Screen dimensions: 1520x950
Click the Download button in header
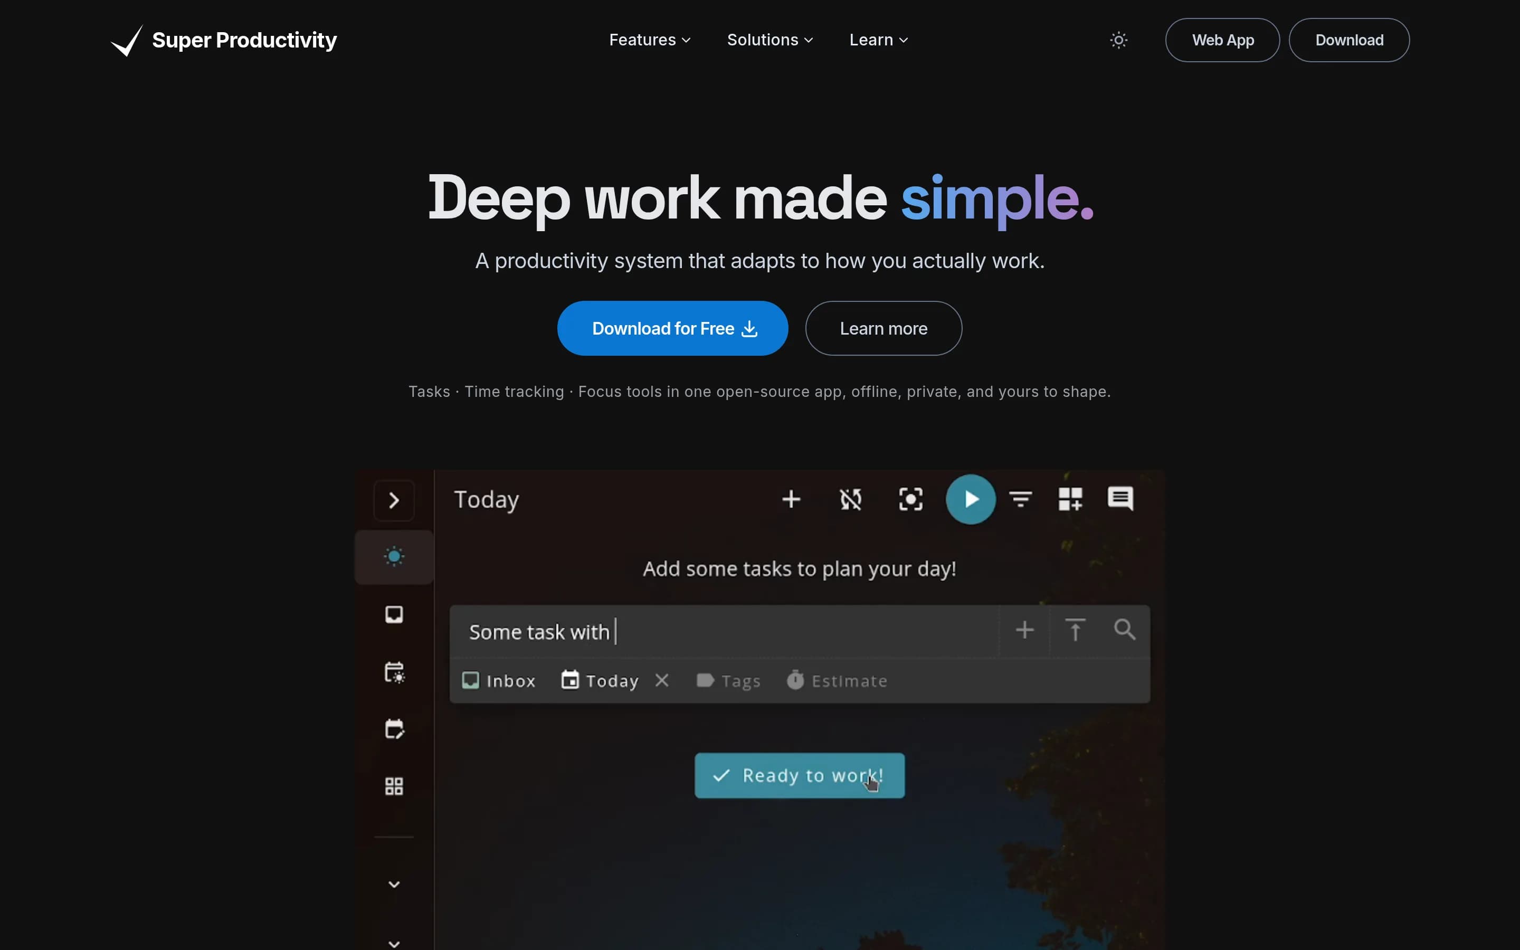1348,40
